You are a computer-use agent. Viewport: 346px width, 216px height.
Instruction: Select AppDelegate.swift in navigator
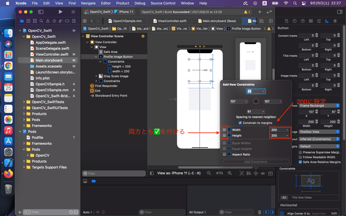50,42
